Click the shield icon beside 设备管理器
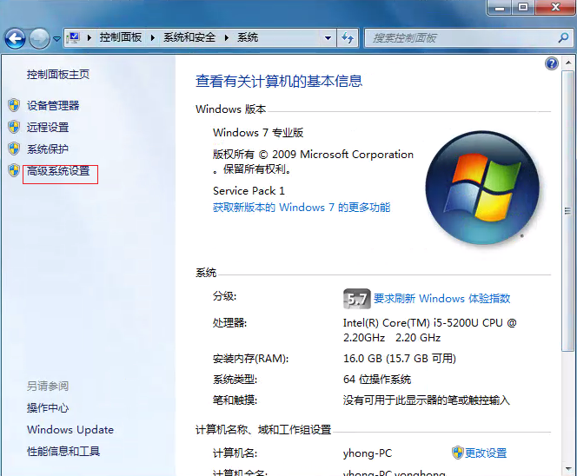The height and width of the screenshot is (476, 577). click(14, 105)
